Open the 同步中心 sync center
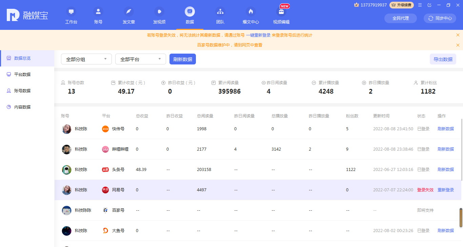The width and height of the screenshot is (463, 247). [440, 18]
